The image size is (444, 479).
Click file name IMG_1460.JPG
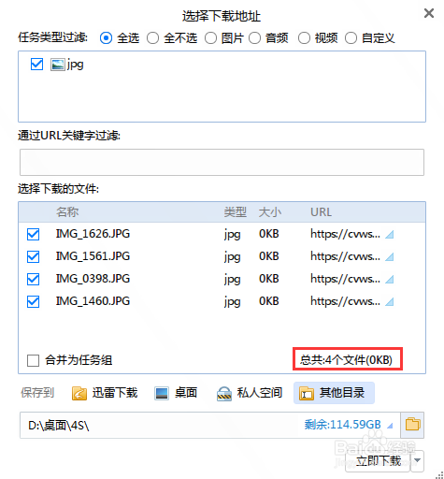coord(93,301)
